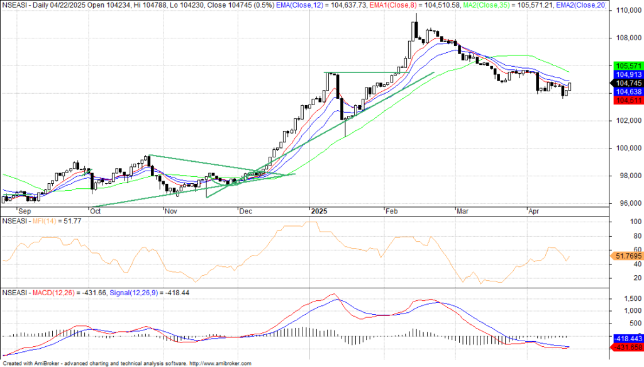Select the blue -418.443 signal value label
The height and width of the screenshot is (367, 644).
tap(626, 339)
